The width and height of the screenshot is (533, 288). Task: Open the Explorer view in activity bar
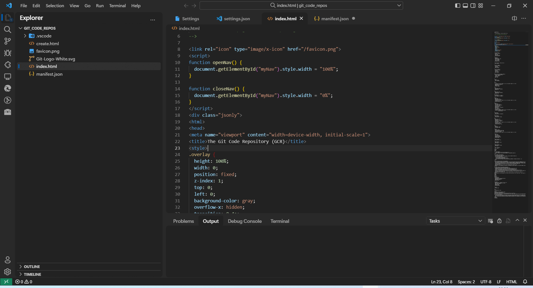point(7,18)
